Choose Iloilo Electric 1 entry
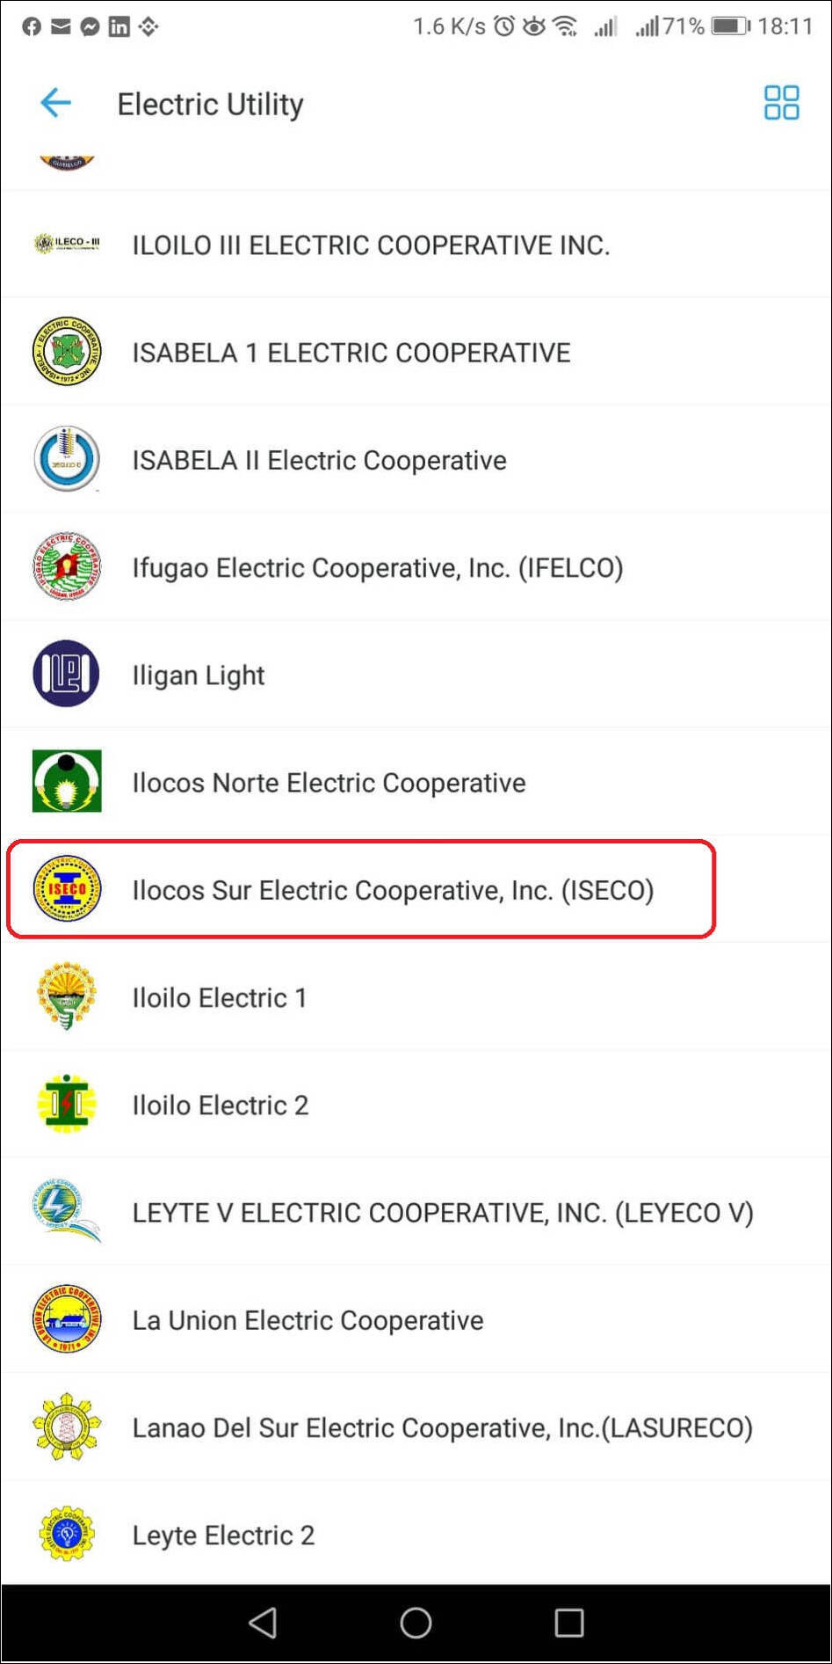 click(416, 997)
